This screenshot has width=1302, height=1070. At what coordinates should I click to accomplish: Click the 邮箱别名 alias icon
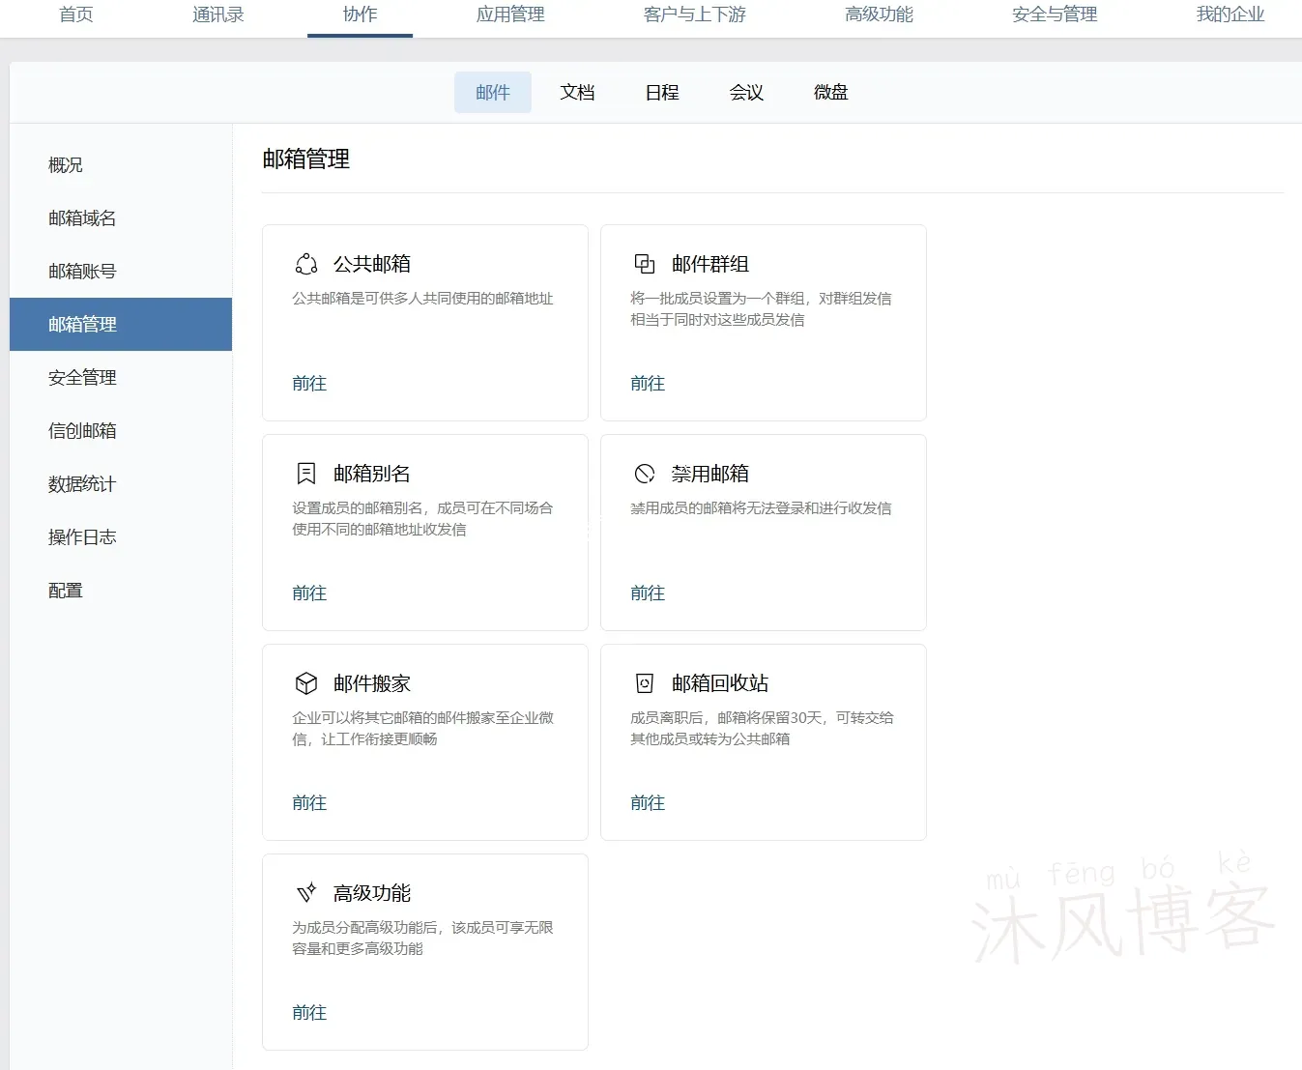[306, 474]
